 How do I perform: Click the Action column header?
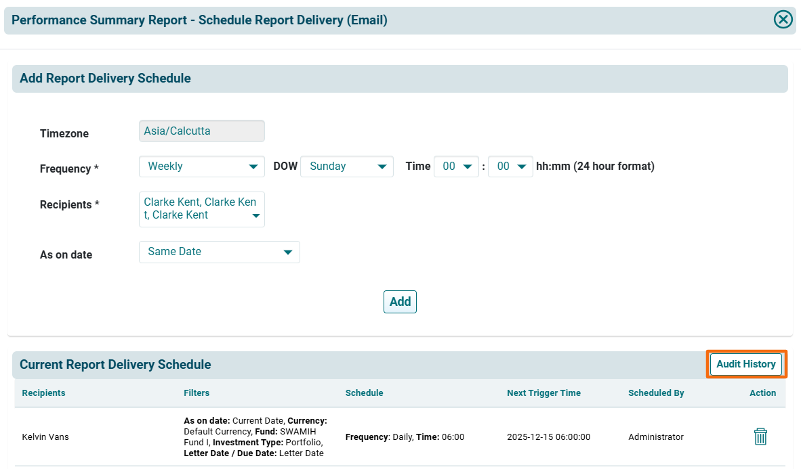click(x=762, y=393)
